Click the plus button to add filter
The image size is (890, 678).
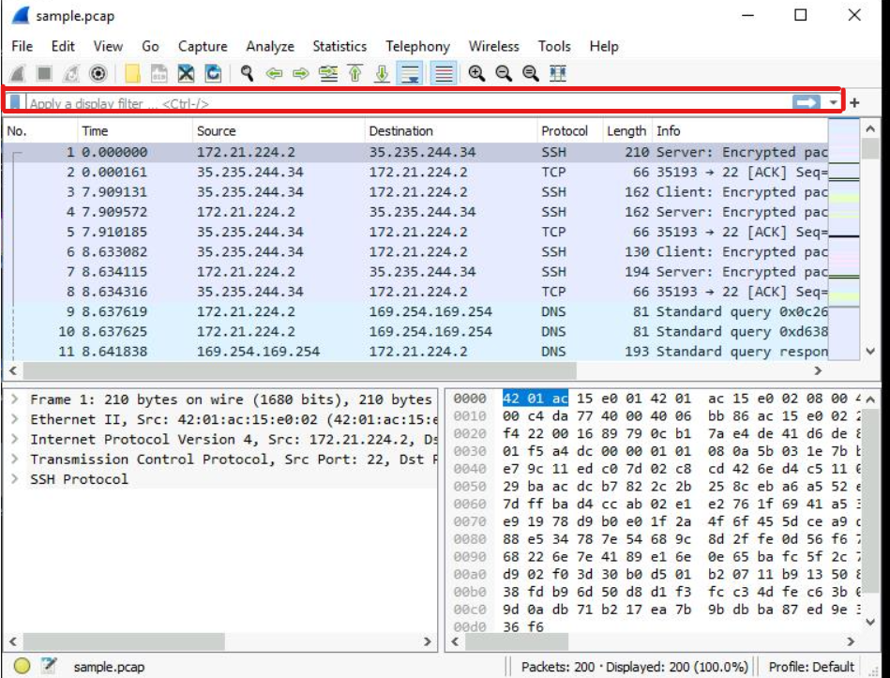(856, 101)
